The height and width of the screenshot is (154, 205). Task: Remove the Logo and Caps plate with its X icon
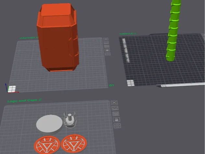click(114, 103)
